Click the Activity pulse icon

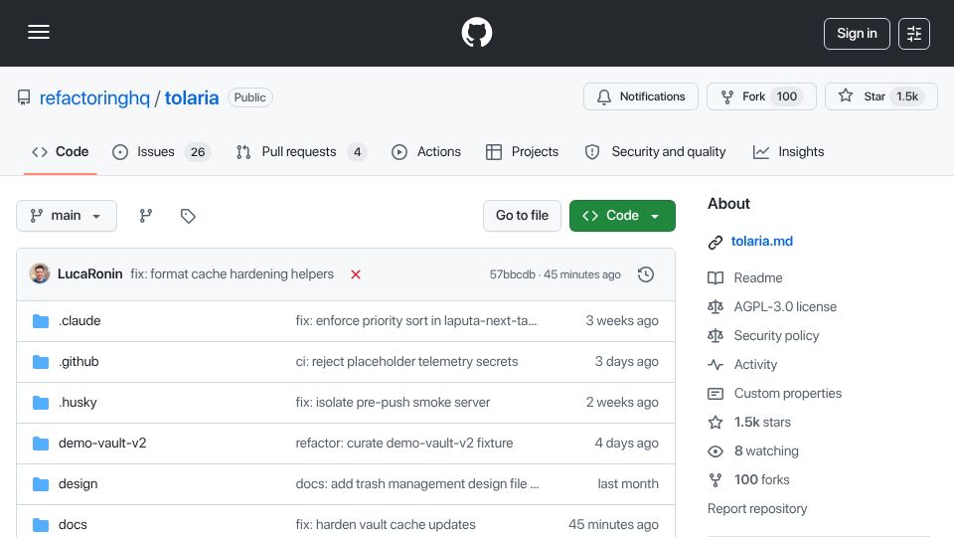(x=715, y=365)
